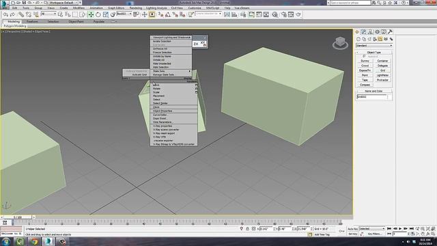This screenshot has width=437, height=246.
Task: Choose Object Properties in the quad menu
Action: [x=173, y=111]
